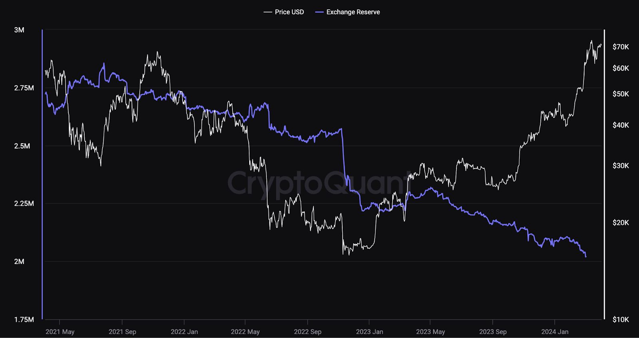Image resolution: width=639 pixels, height=338 pixels.
Task: Click the CryptoQuant watermark in the chart
Action: (x=319, y=183)
